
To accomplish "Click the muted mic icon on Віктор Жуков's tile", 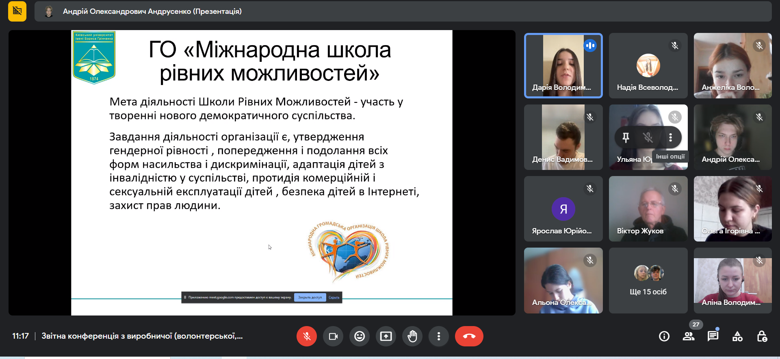I will 675,189.
